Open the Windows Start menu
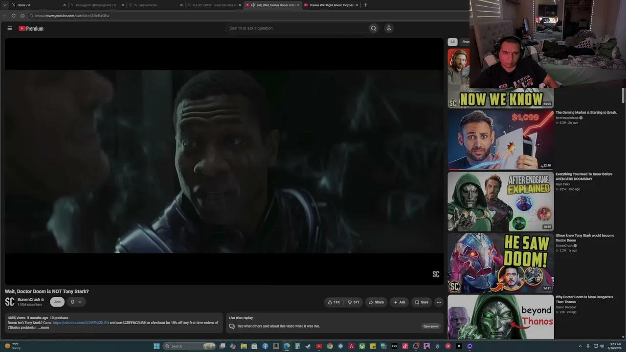The width and height of the screenshot is (626, 352). point(156,346)
